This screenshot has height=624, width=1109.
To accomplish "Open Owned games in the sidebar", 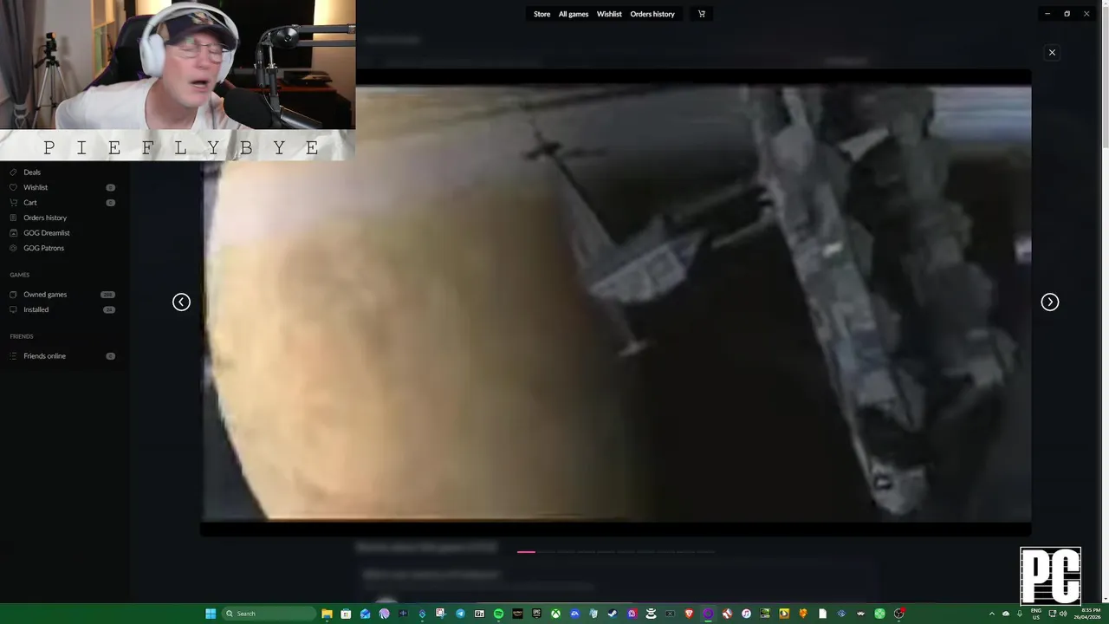I will tap(45, 295).
